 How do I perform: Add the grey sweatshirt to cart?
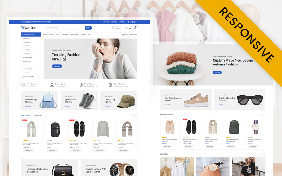coord(99,151)
